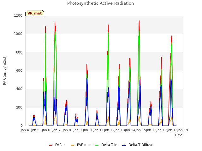
Task: Click the highest red peak near Jan 15
Action: pos(139,21)
